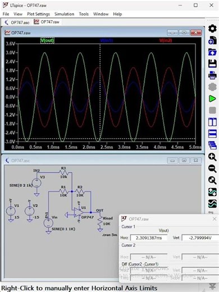This screenshot has width=219, height=292.
Task: Minimize the OP747.asc schematic pane
Action: (x=172, y=161)
